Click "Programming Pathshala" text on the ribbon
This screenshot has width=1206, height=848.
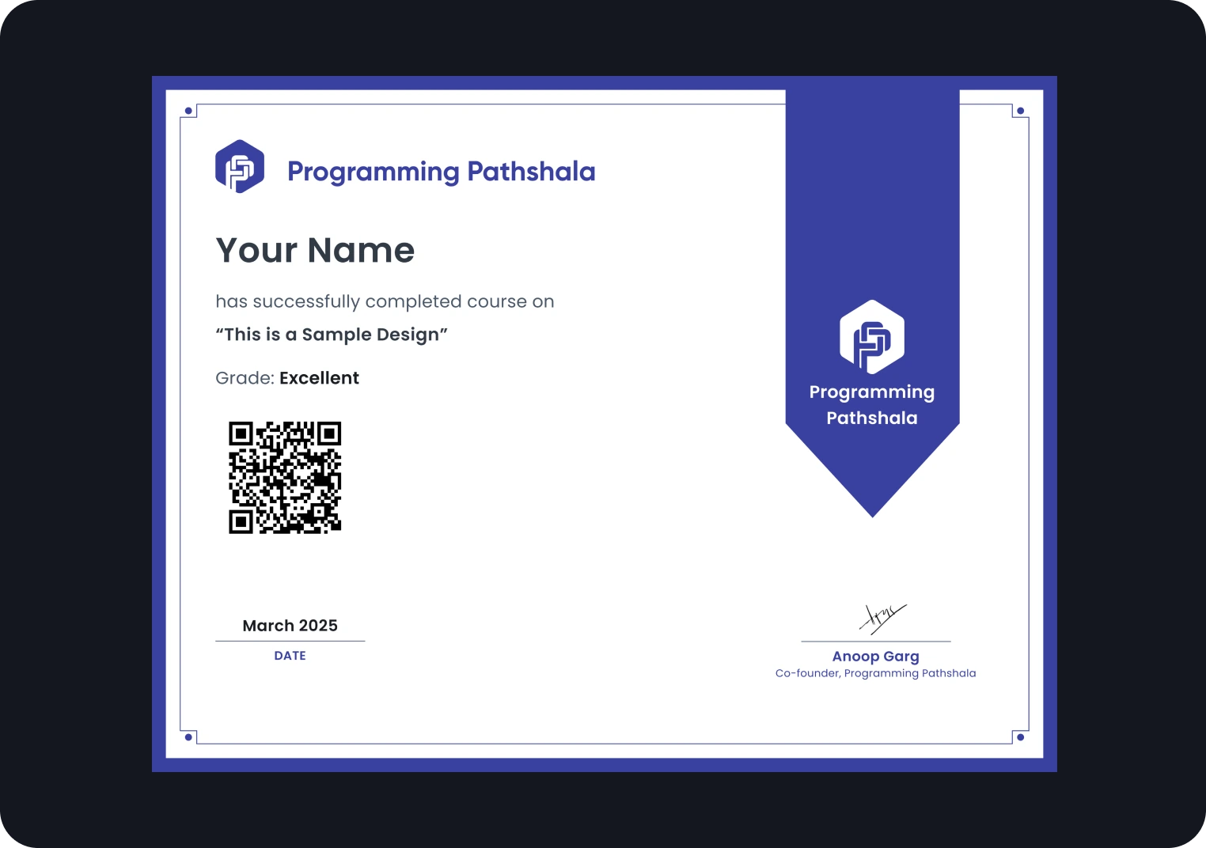pyautogui.click(x=872, y=405)
